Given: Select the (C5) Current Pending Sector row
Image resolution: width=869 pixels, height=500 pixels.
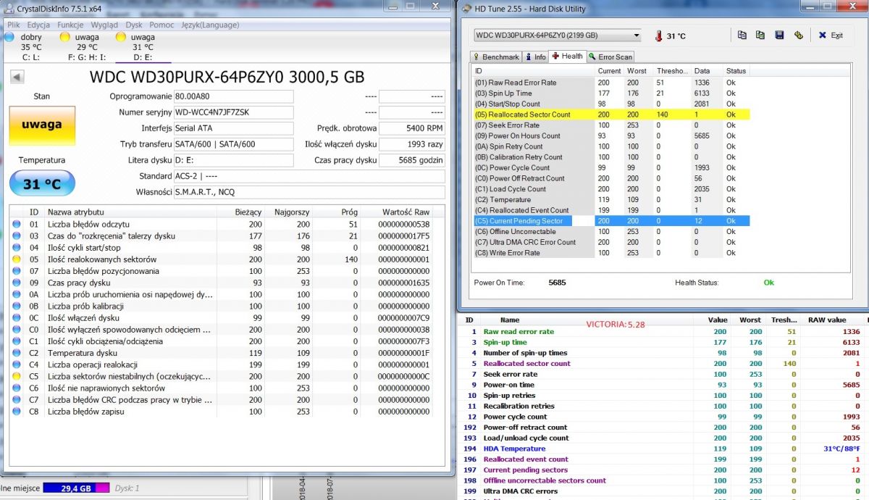Looking at the screenshot, I should [611, 221].
